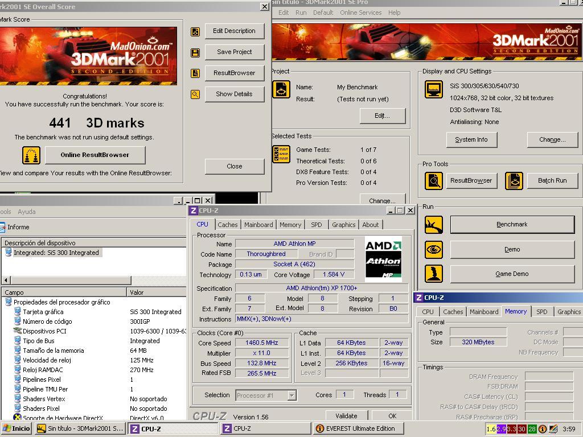Click the Online ResultBrowser trees icon
This screenshot has width=583, height=437.
click(x=31, y=155)
